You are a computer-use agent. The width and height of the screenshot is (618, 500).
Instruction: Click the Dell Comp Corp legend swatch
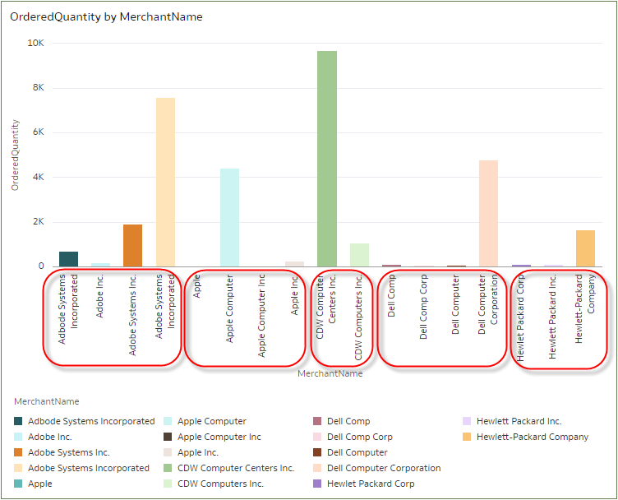tap(317, 437)
